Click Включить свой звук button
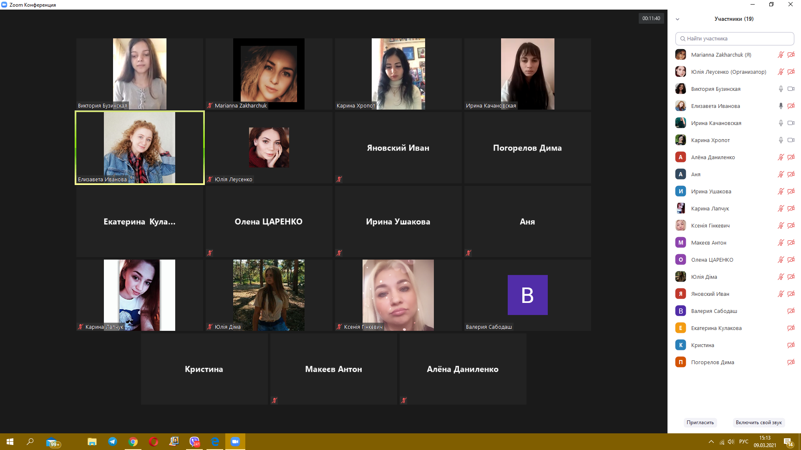 coord(758,422)
